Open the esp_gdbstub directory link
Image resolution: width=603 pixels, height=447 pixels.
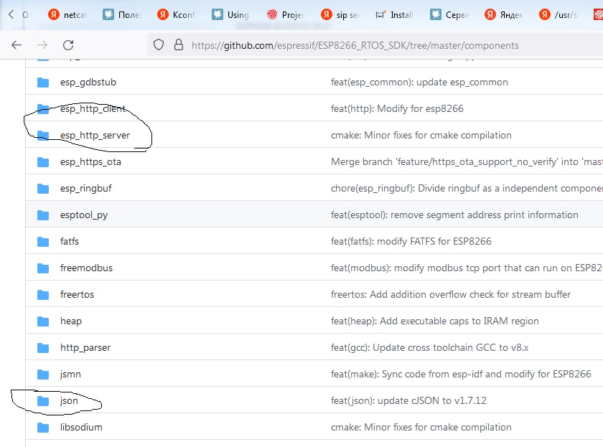pos(88,83)
